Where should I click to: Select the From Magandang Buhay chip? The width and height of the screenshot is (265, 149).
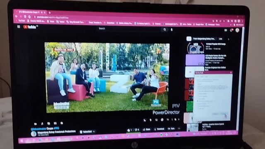tap(204, 38)
